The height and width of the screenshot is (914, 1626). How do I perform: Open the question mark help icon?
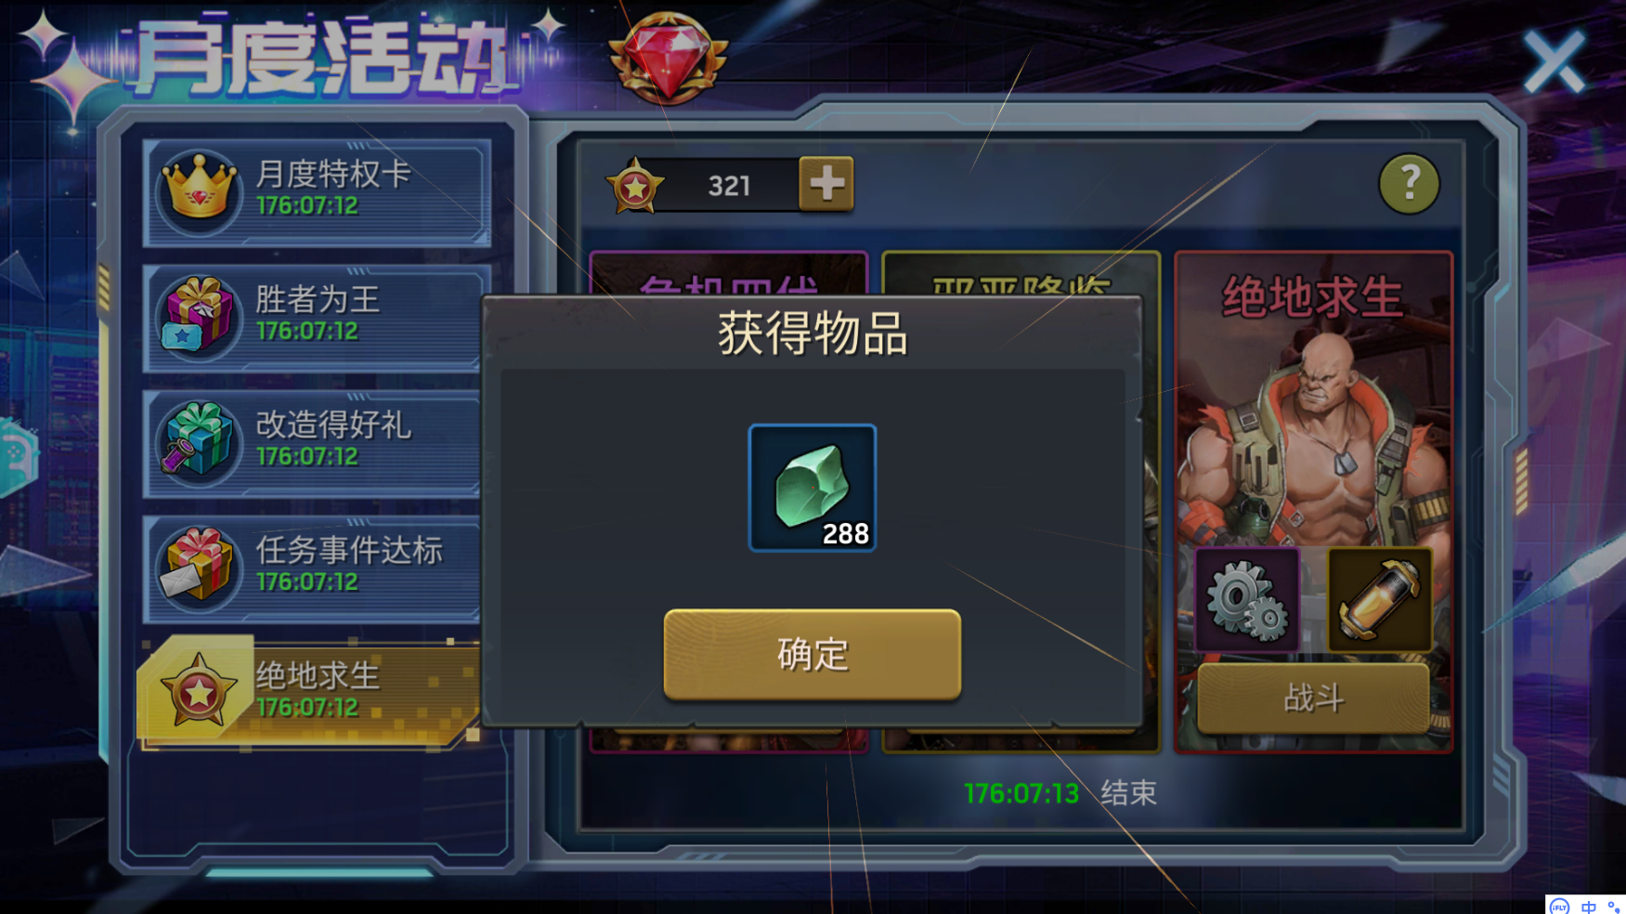[x=1409, y=184]
